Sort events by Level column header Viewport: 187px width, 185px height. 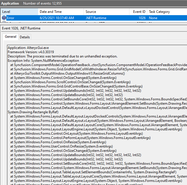[x=19, y=12]
